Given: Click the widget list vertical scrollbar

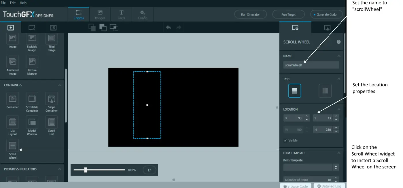Looking at the screenshot, I should click(x=66, y=95).
